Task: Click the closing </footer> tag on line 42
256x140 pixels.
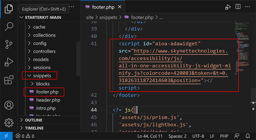Action: pos(126,95)
